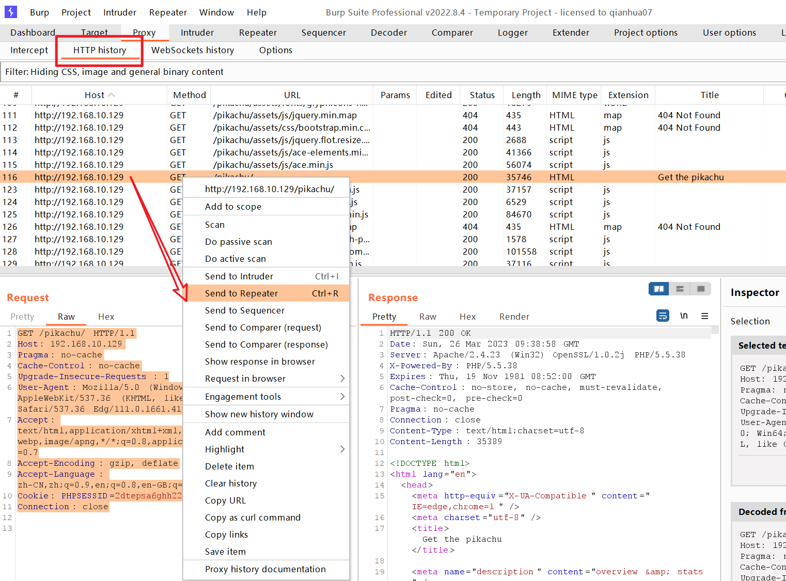This screenshot has width=786, height=581.
Task: Sort by Status column header
Action: (482, 95)
